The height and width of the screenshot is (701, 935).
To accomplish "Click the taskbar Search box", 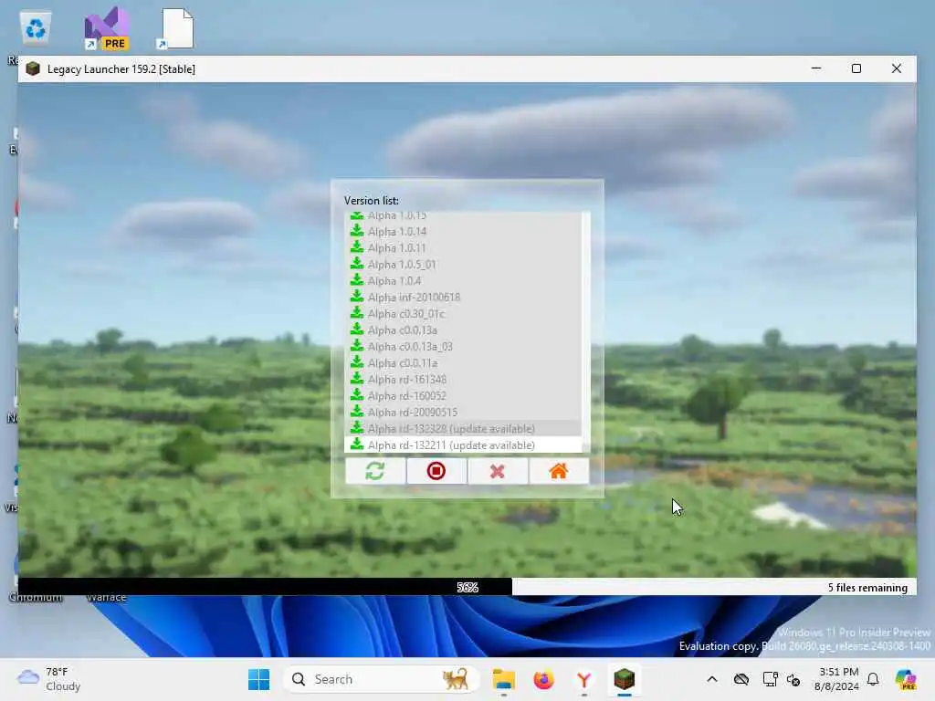I will tap(381, 679).
